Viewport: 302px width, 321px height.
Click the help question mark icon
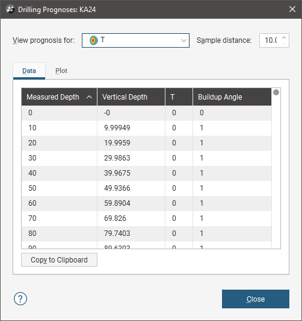(20, 299)
